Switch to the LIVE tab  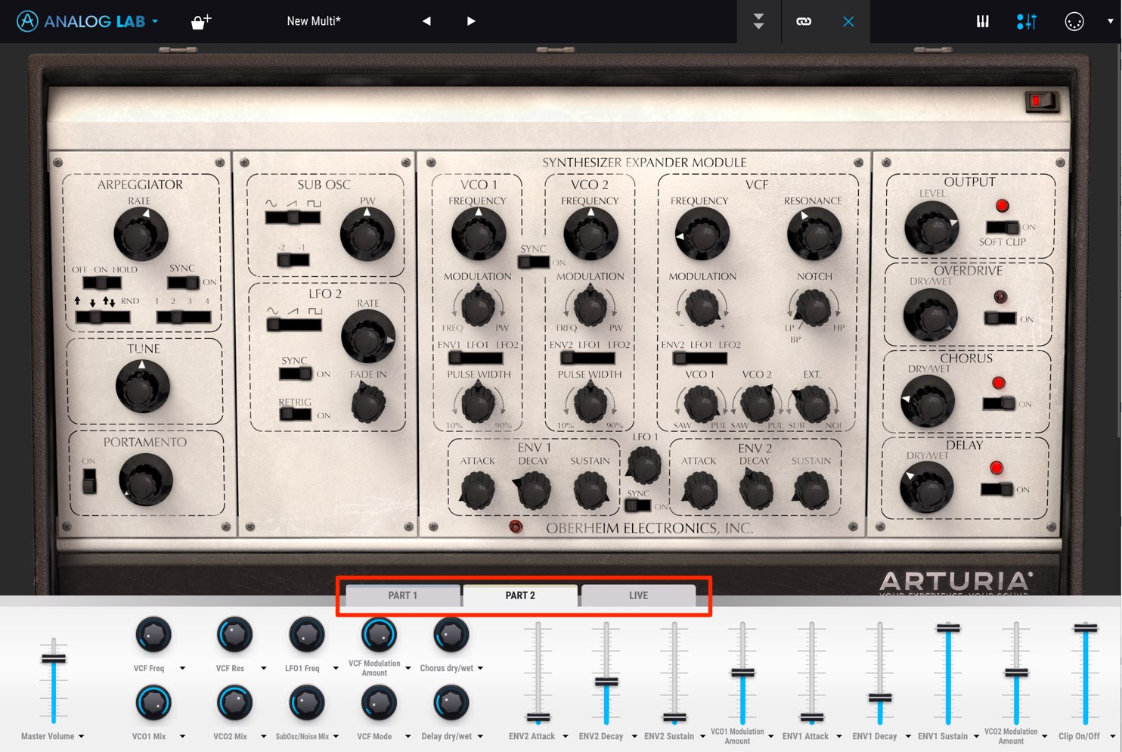point(638,595)
